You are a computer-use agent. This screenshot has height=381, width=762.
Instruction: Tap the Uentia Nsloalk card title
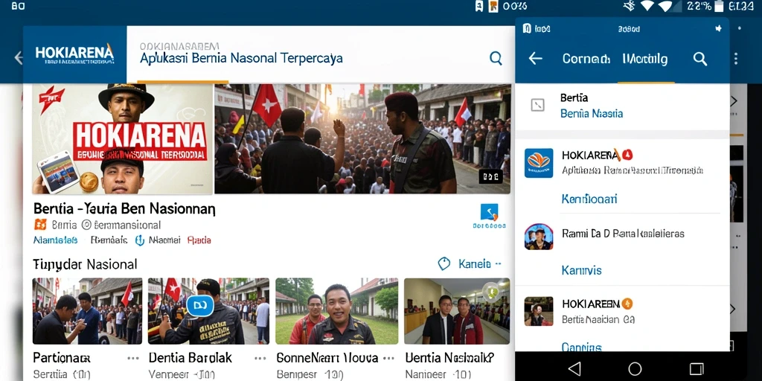[x=449, y=358]
